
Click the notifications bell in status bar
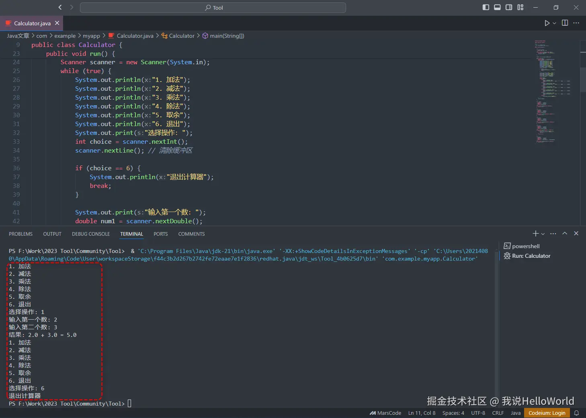coord(576,413)
